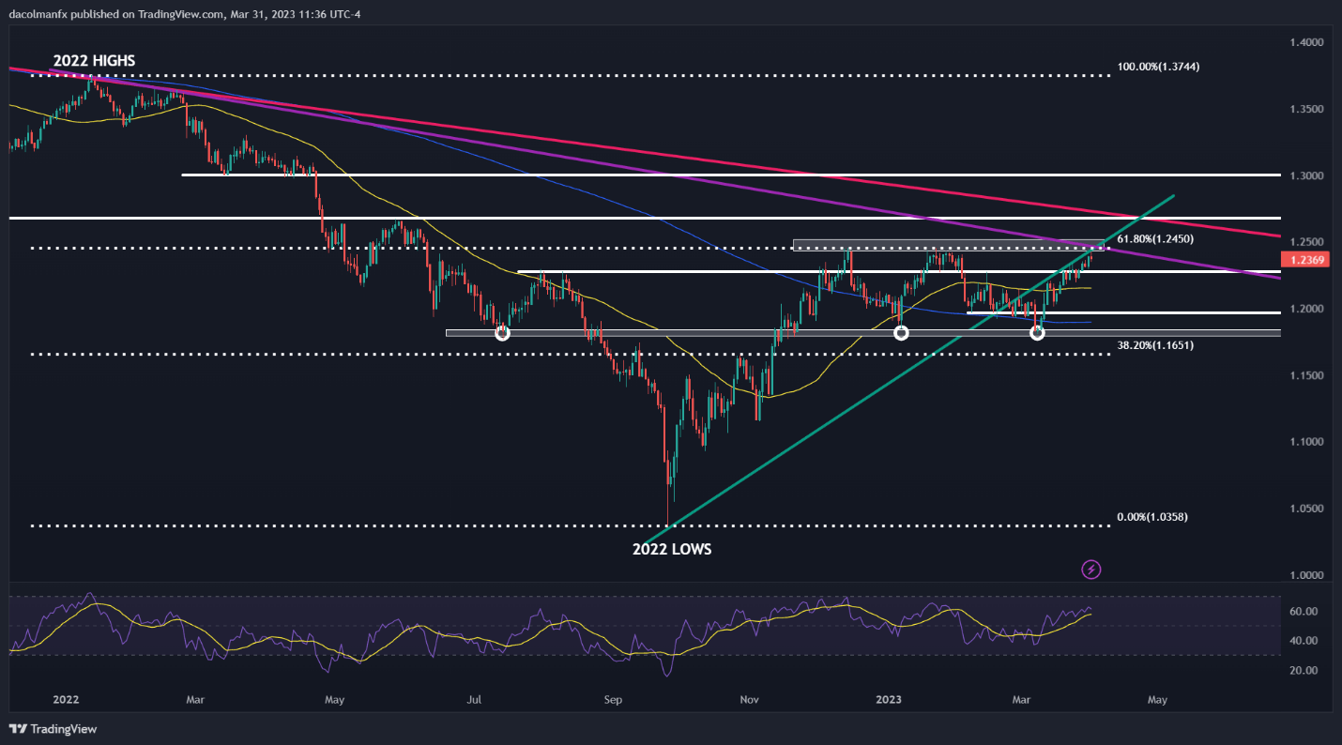Screen dimensions: 1342x745
Task: Click the 1.3000 price axis value
Action: click(x=1304, y=176)
